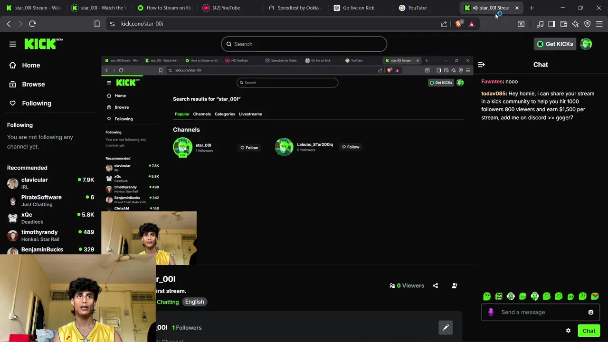Switch to '(42) YouTube' tab
Screen dimensions: 608x342
[230, 8]
